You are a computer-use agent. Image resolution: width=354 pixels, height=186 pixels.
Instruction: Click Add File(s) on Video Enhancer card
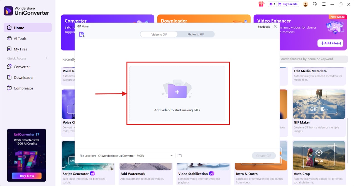click(x=330, y=43)
